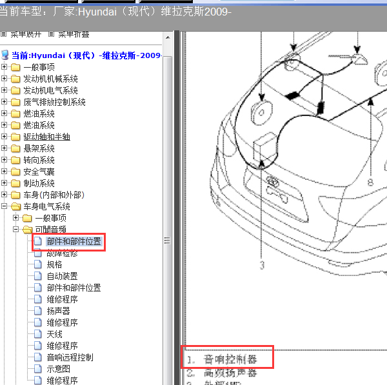
Task: Open the 维修程序 page directly above 天线
Action: [62, 322]
